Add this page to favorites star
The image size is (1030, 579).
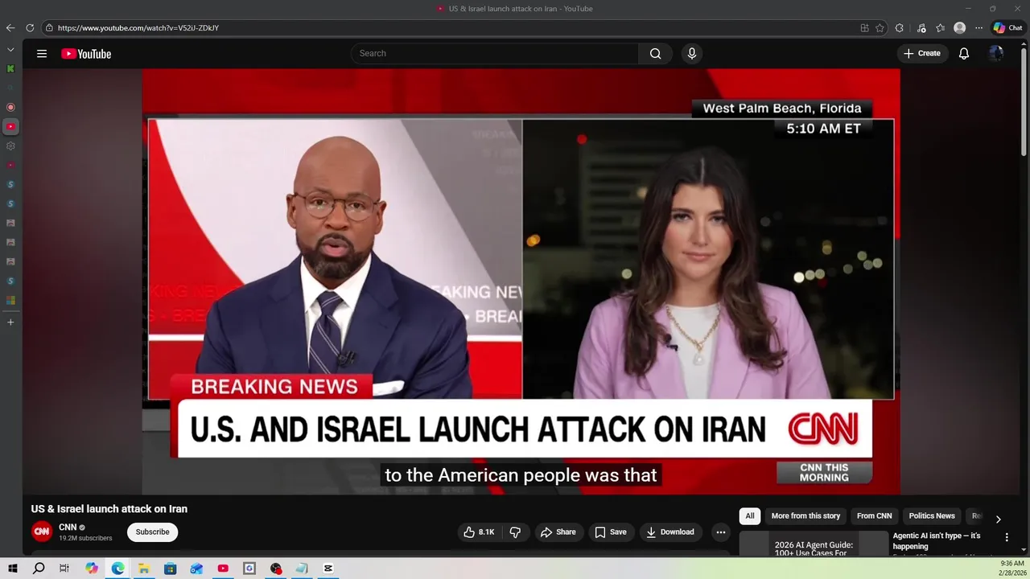point(880,27)
